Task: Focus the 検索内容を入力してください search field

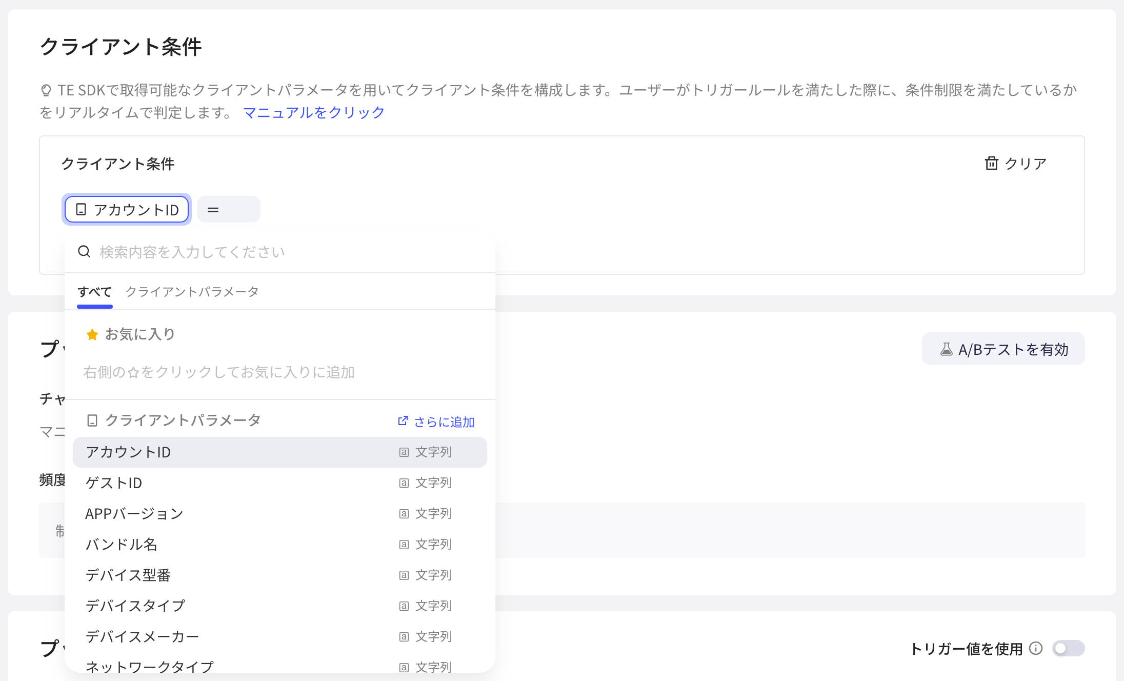Action: coord(280,252)
